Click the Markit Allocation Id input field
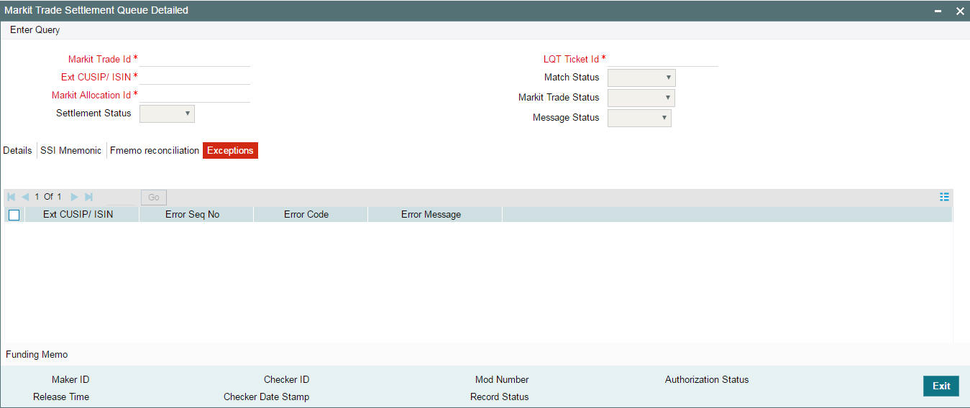This screenshot has width=970, height=408. pyautogui.click(x=195, y=95)
